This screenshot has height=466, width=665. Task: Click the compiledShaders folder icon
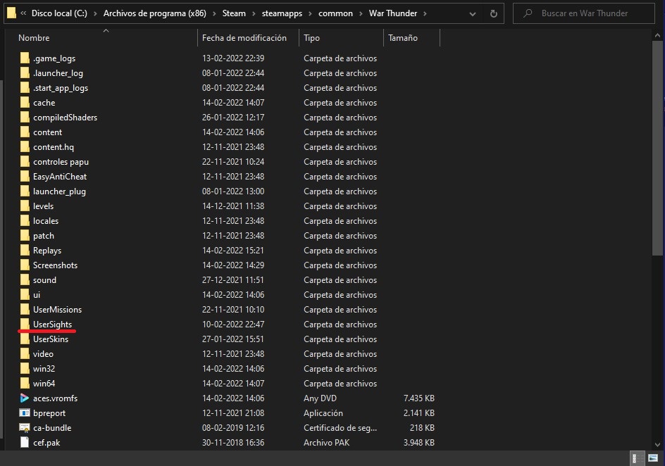(x=25, y=118)
